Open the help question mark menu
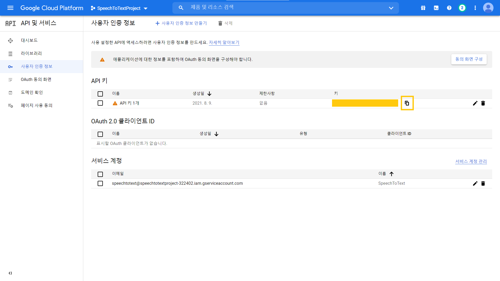 [x=449, y=8]
